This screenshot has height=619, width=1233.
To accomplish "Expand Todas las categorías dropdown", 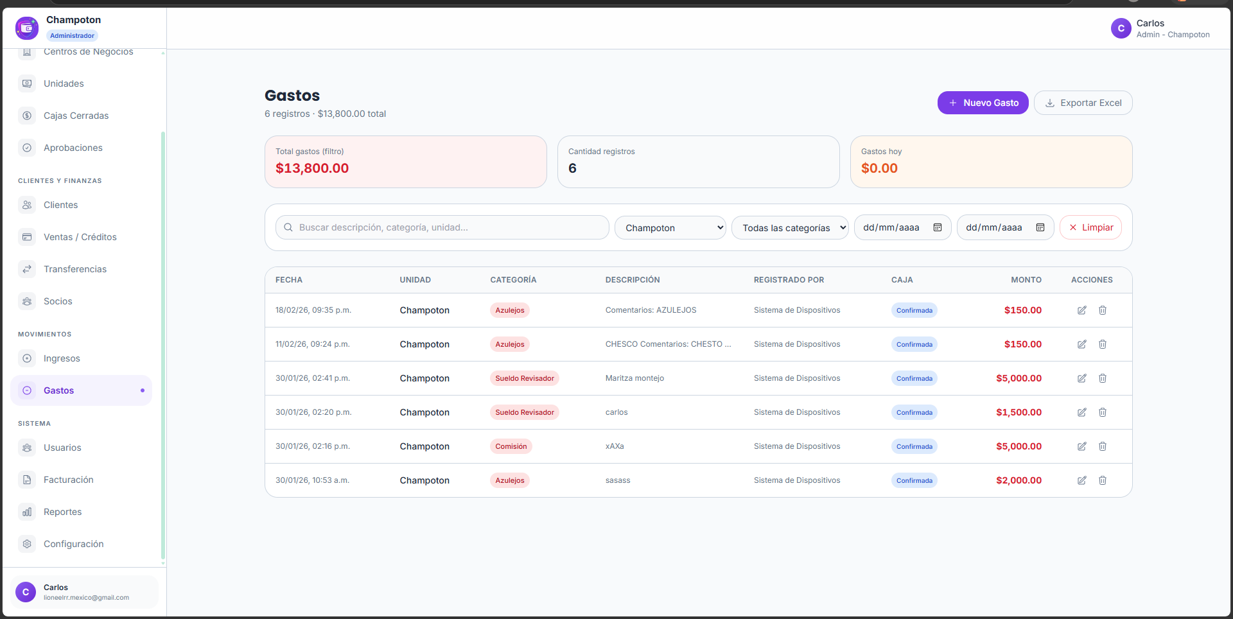I will click(x=790, y=227).
